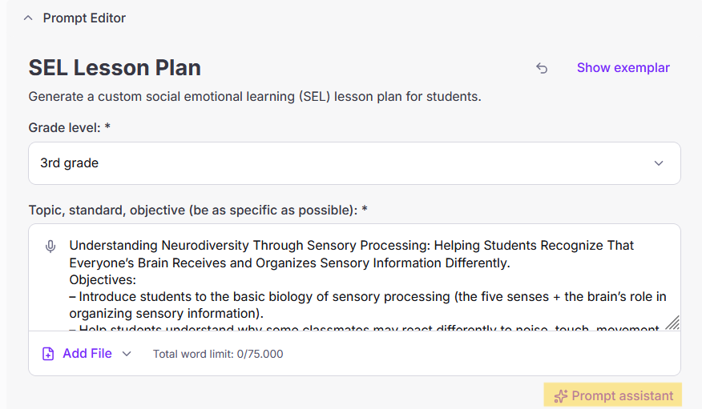Click the sparkle icon on Prompt assistant
Screen dimensions: 702x409
(561, 396)
